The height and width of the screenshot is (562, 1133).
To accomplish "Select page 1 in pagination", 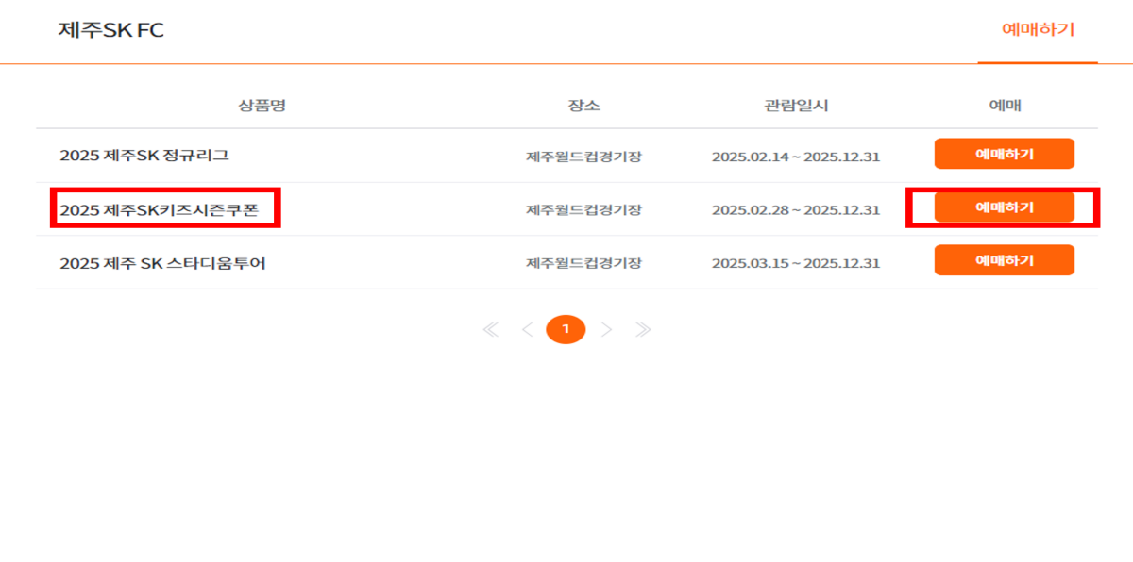I will 566,329.
